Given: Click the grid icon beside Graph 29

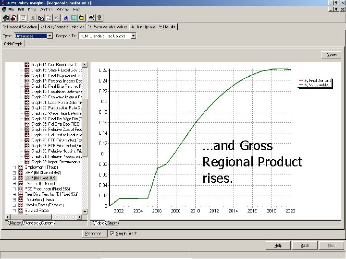Looking at the screenshot, I should pos(27,146).
